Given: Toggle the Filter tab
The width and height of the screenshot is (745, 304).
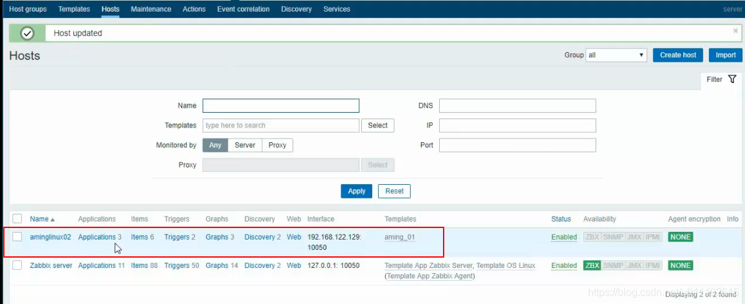Looking at the screenshot, I should pos(721,79).
